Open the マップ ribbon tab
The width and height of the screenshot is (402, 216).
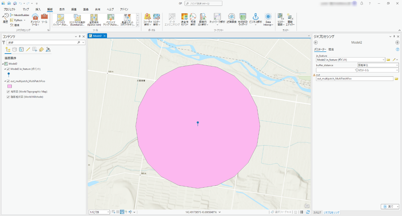click(26, 9)
